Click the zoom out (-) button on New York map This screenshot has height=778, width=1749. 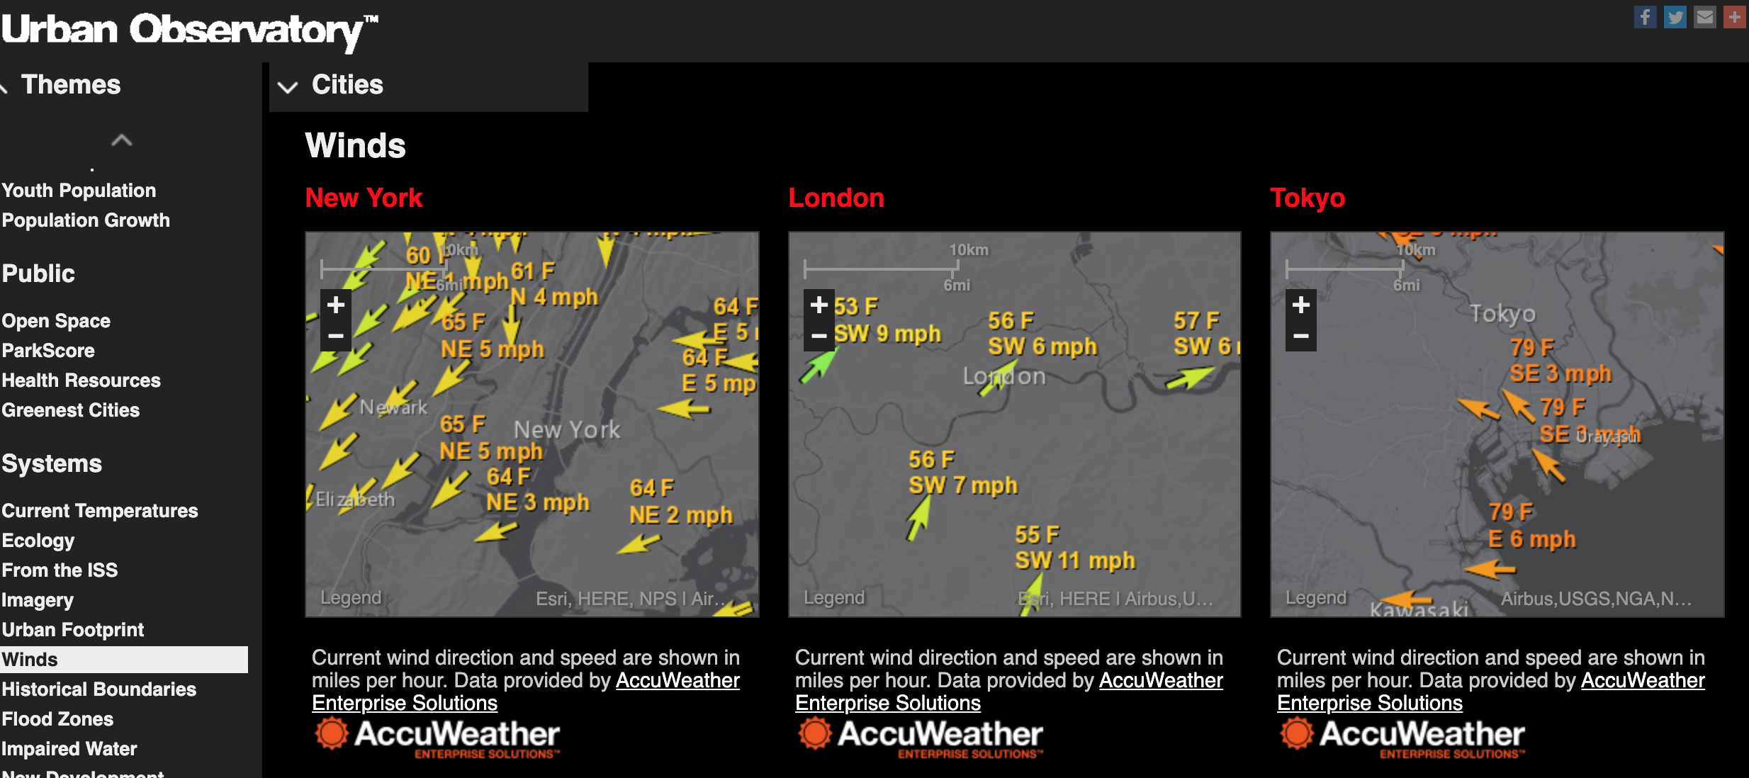[334, 338]
